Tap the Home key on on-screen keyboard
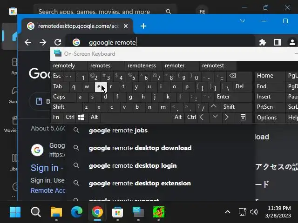This screenshot has width=298, height=223. point(270,76)
